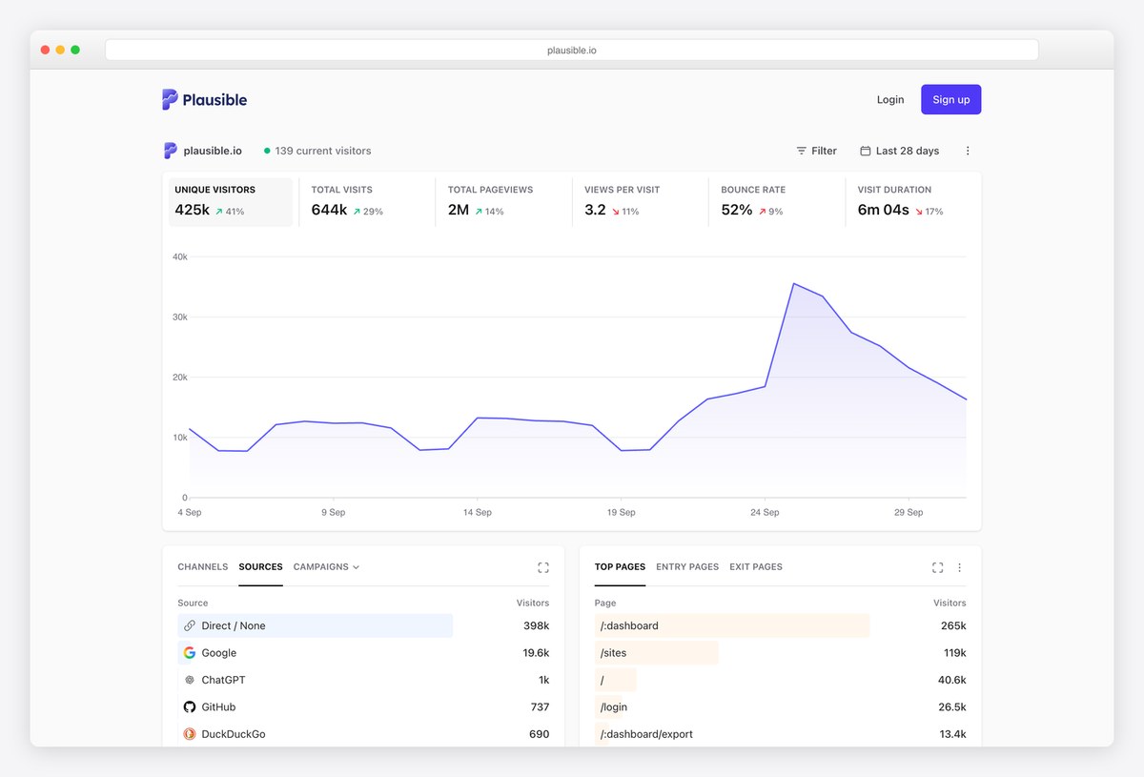Viewport: 1144px width, 777px height.
Task: Click the Google logo in the sources list
Action: click(190, 653)
